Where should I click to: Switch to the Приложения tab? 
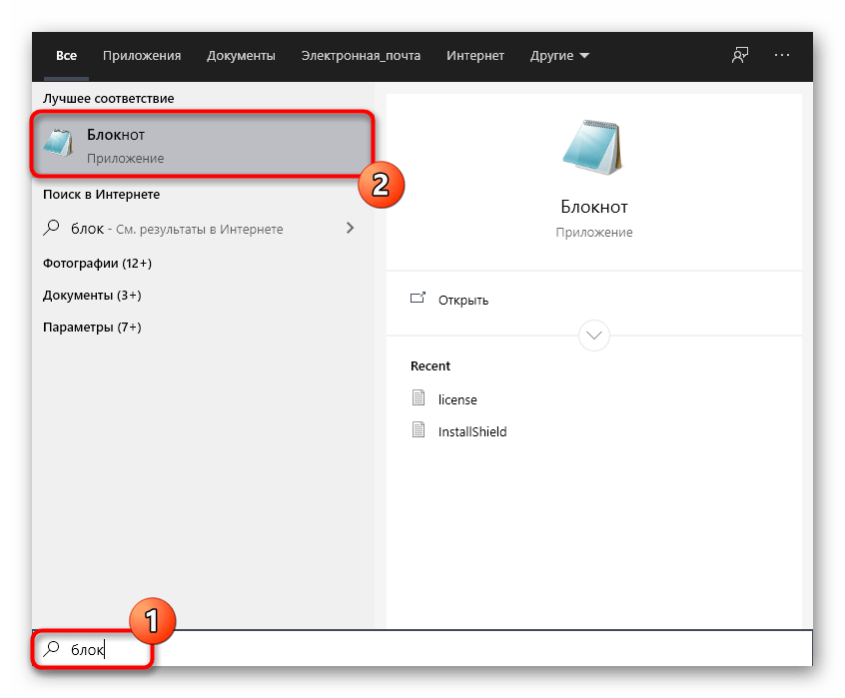[x=142, y=56]
